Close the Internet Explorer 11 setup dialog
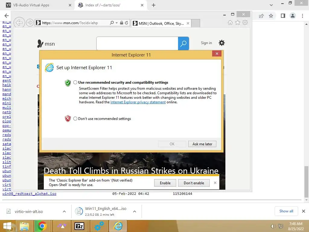This screenshot has width=309, height=232. 217,54
